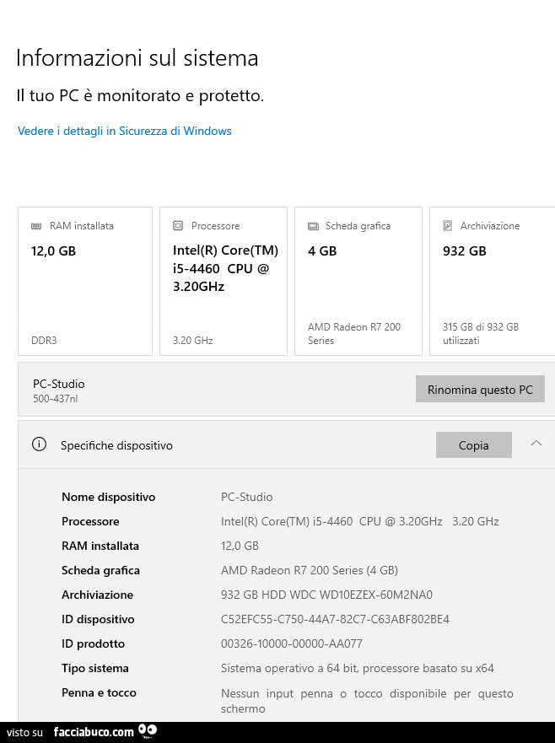The image size is (555, 743).
Task: Click the ID prodotto value 00326-10000-00000-AA077
Action: (291, 643)
